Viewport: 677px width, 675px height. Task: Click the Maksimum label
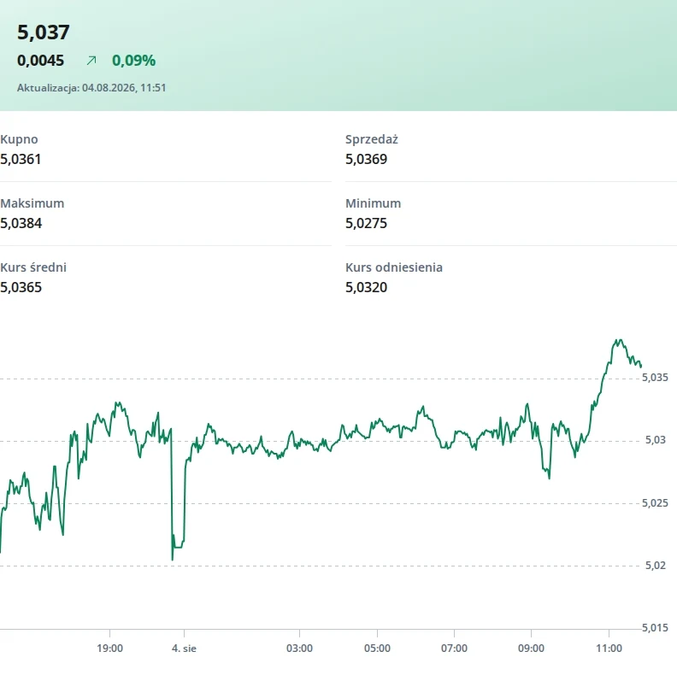click(32, 203)
